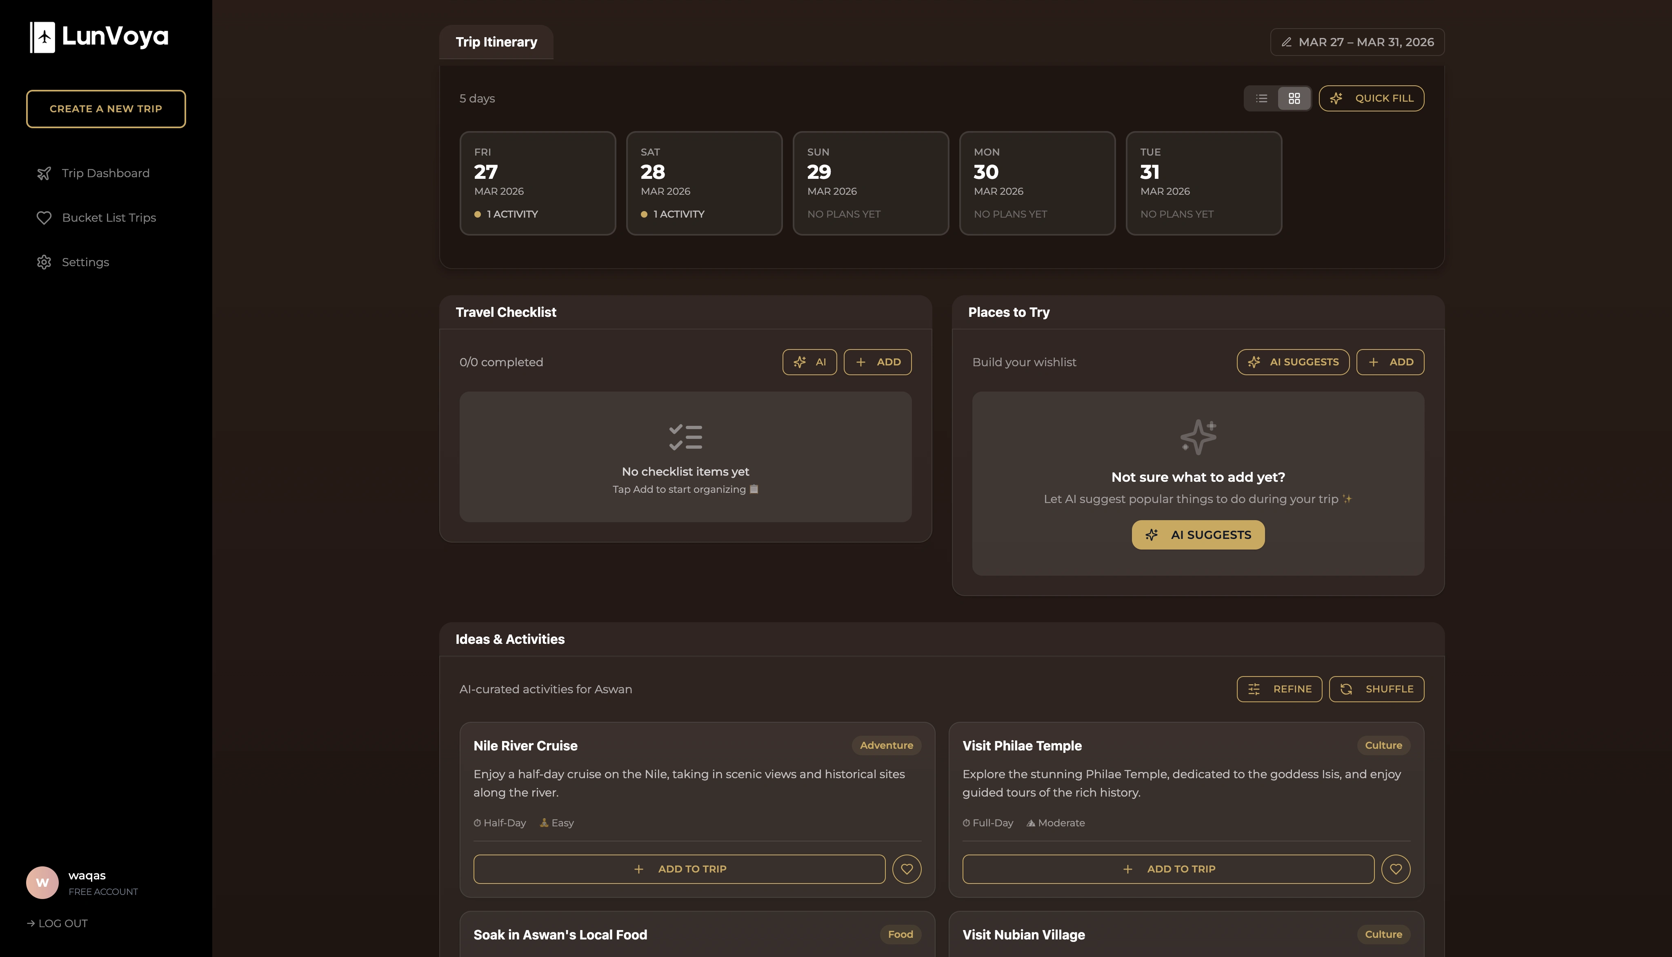
Task: Shuffle the AI-curated activities
Action: point(1376,689)
